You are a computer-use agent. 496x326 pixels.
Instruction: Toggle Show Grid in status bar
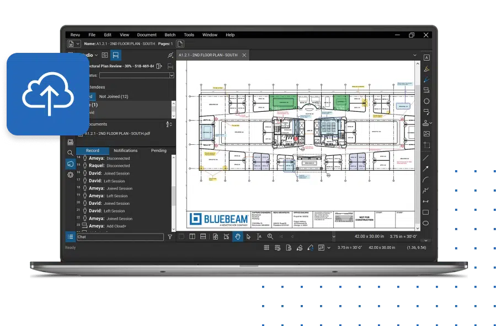point(266,248)
